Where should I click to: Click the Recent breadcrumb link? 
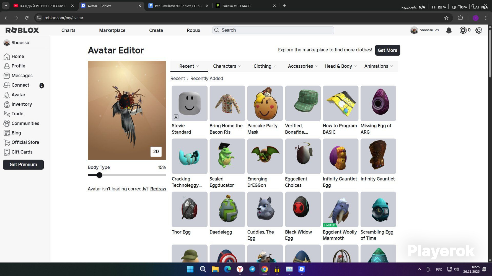point(178,78)
